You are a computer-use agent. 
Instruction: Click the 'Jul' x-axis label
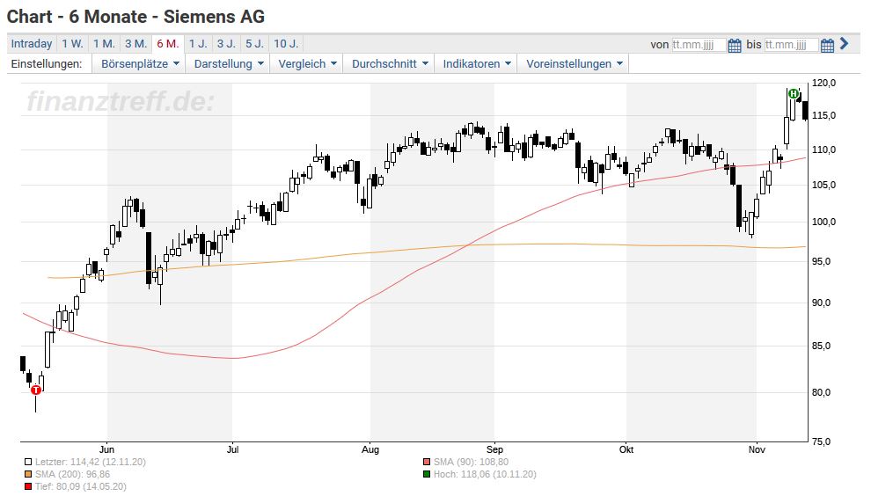tap(233, 449)
